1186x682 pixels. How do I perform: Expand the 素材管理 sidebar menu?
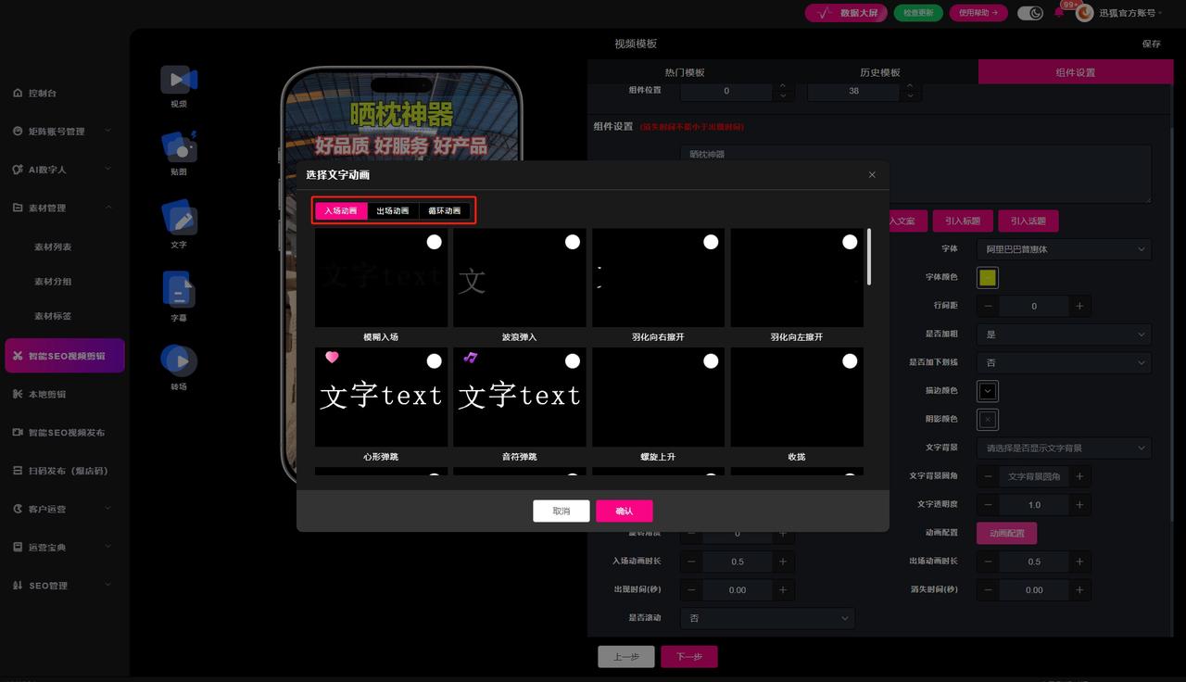coord(61,208)
